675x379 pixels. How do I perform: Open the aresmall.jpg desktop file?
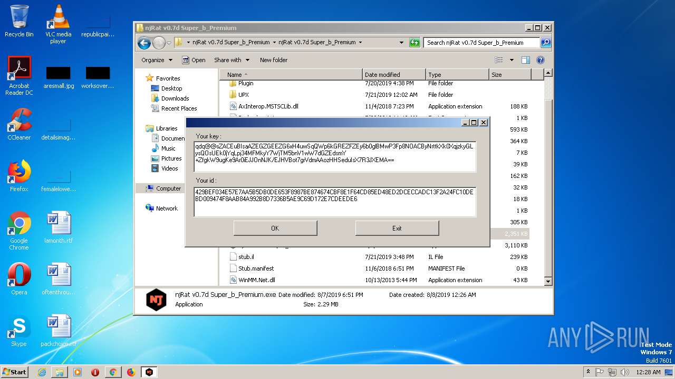58,77
